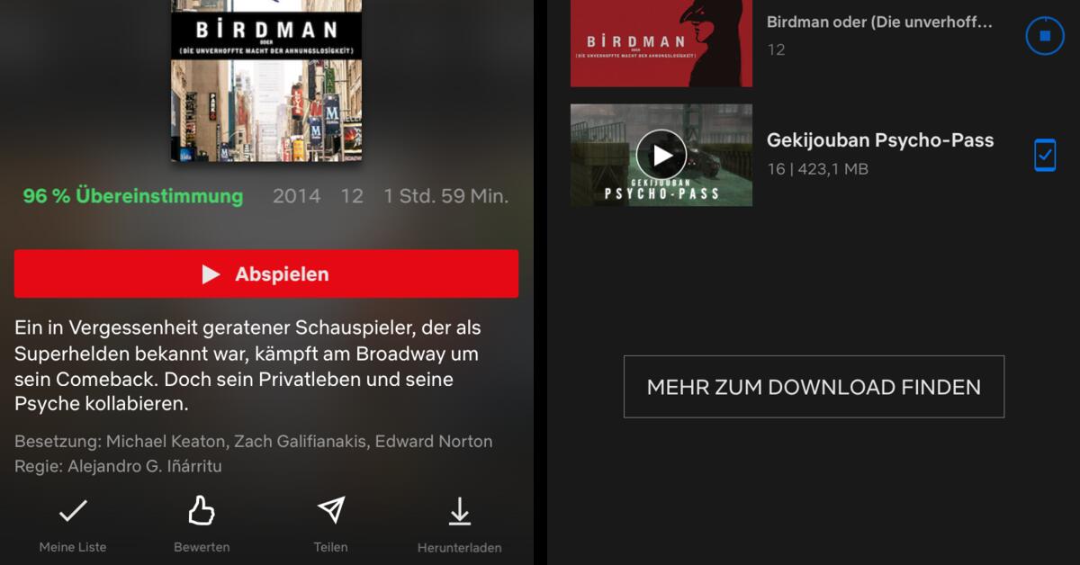The width and height of the screenshot is (1080, 565).
Task: Open the Birdman oder (Die unverhoff… title
Action: coord(880,22)
